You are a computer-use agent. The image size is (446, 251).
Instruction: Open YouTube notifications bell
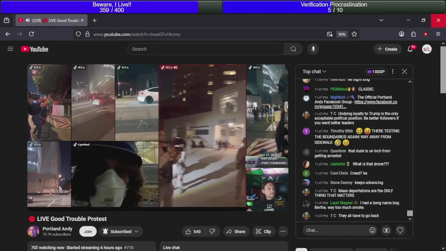tap(410, 49)
